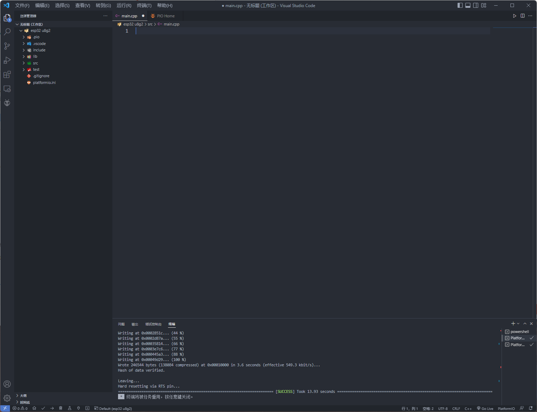The image size is (537, 412).
Task: Open the PlatformIO alien head sidebar icon
Action: (x=7, y=103)
